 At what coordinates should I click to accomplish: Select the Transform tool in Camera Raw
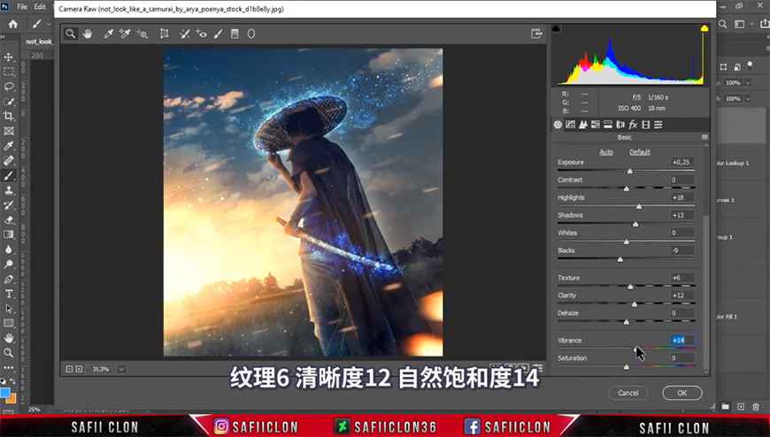coord(165,34)
